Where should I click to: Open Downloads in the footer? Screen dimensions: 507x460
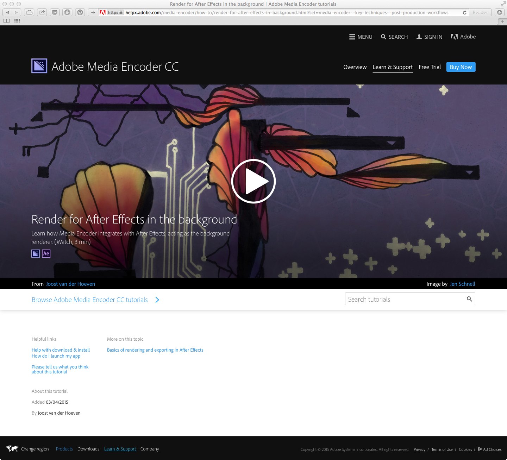click(x=88, y=449)
